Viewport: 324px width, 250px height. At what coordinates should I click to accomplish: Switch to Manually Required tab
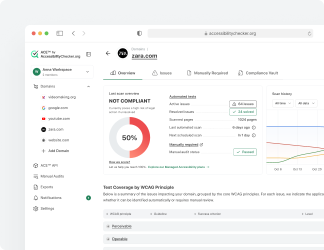(x=207, y=73)
